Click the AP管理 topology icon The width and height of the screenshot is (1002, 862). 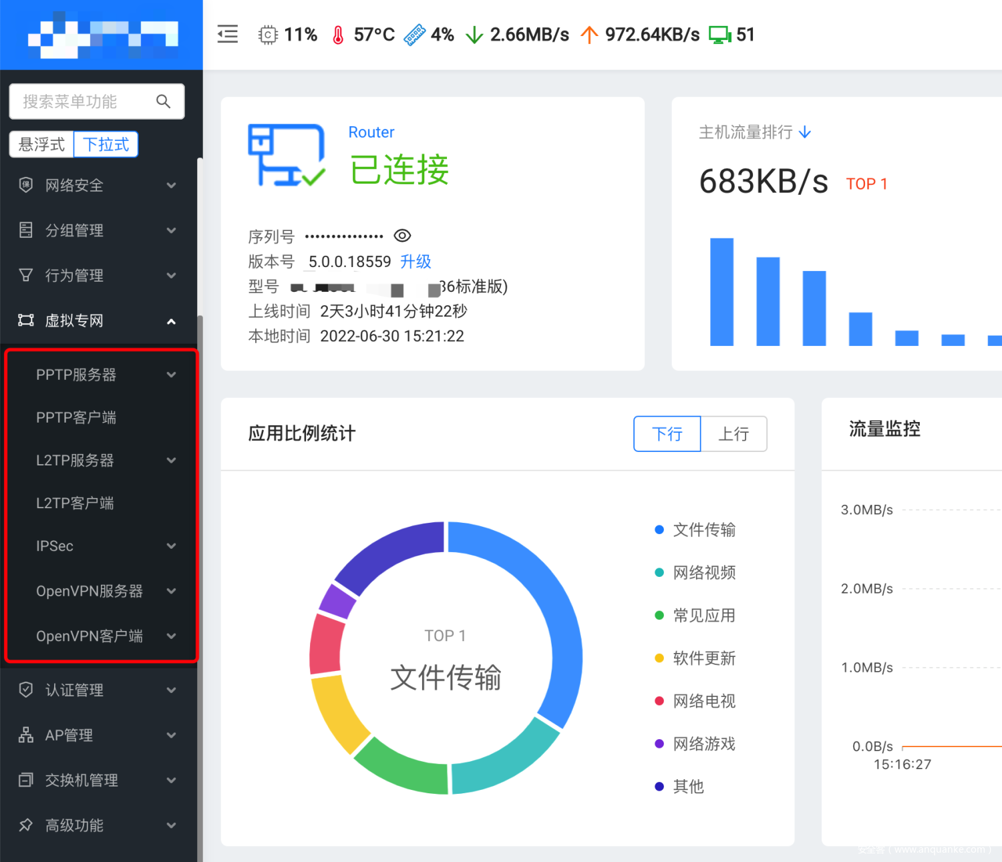26,735
